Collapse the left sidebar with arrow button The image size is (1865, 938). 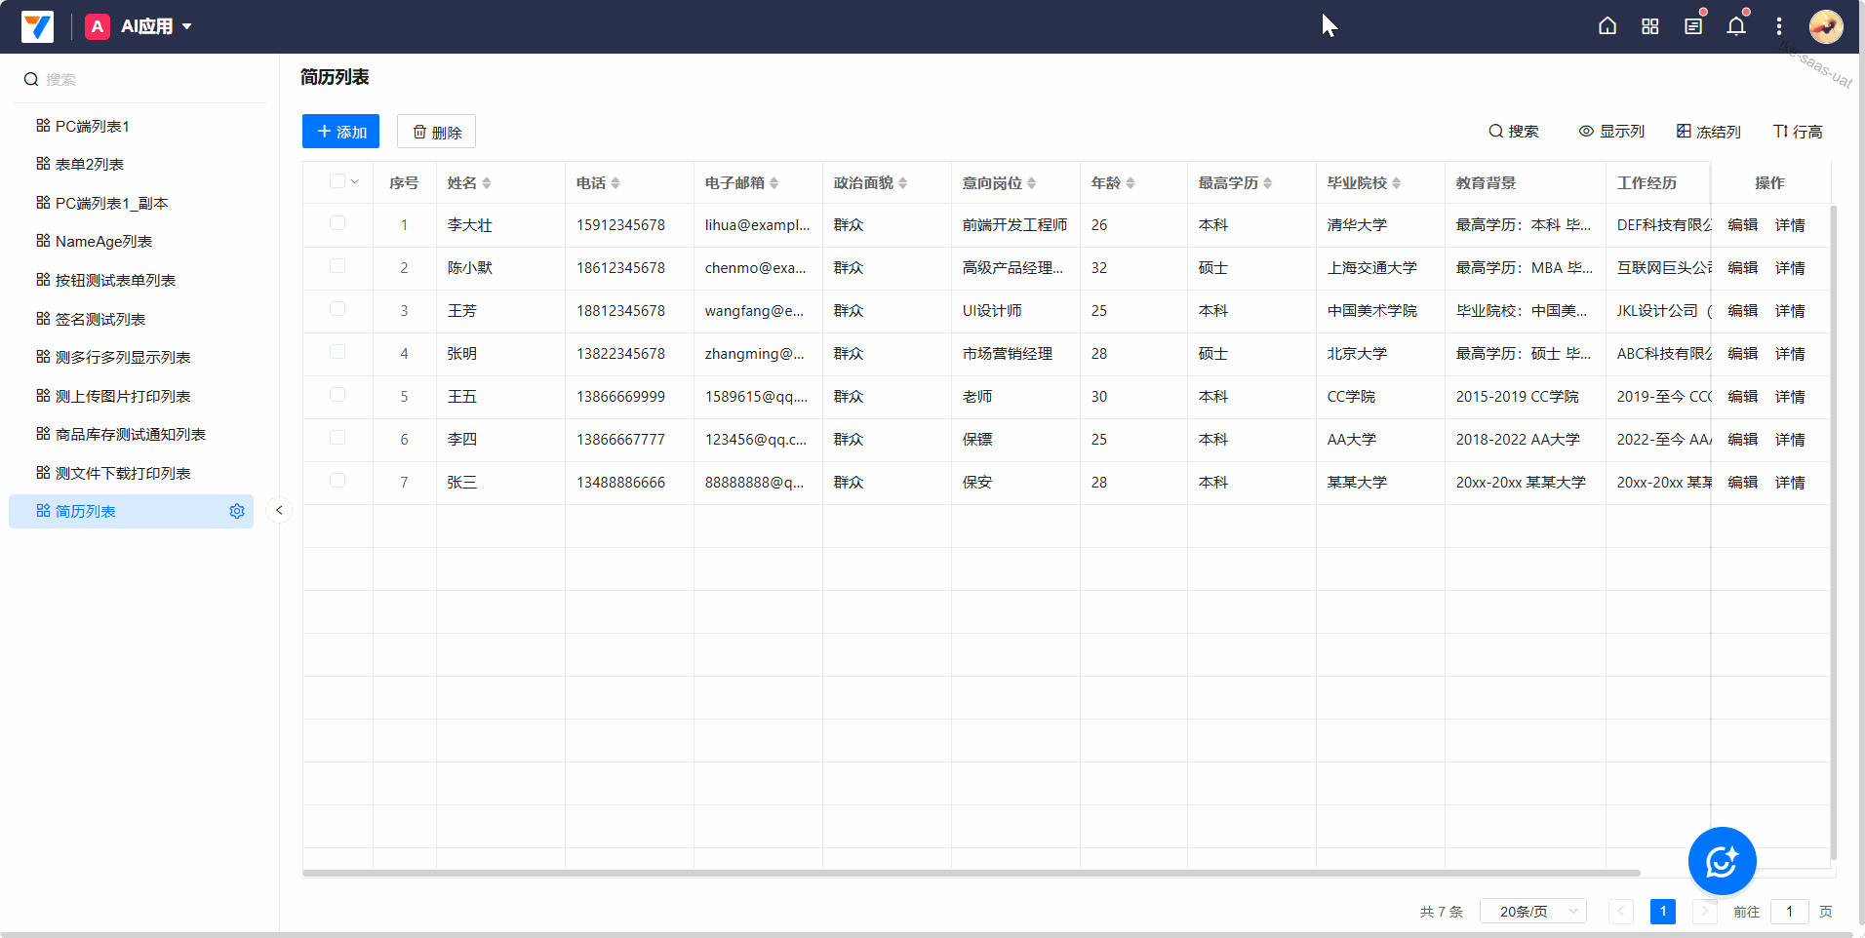pos(279,510)
